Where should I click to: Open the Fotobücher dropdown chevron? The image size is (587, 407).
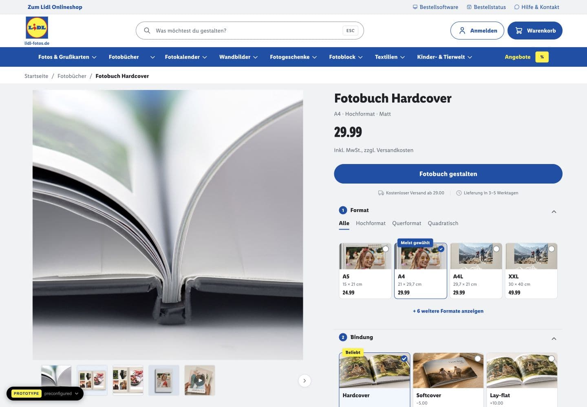click(x=152, y=57)
